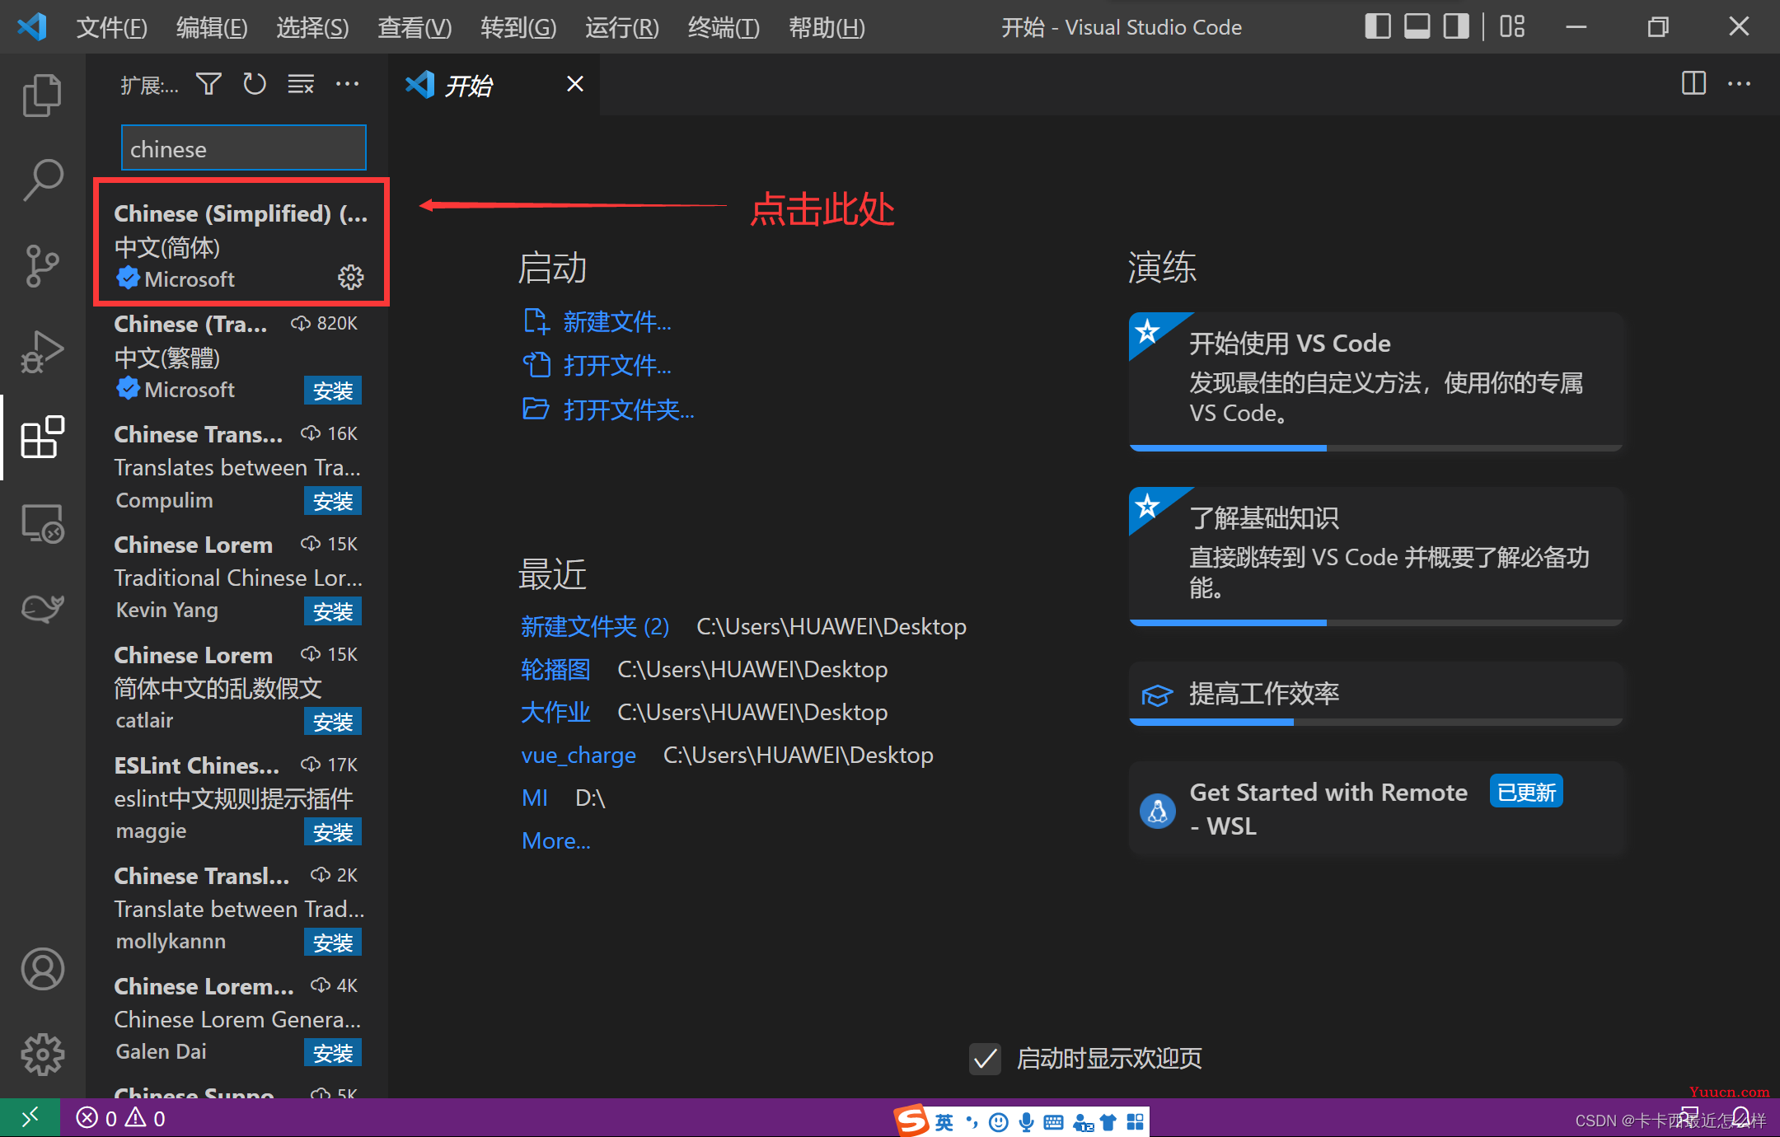The image size is (1780, 1137).
Task: Install catlair's Chinese Lorem extension
Action: 333,722
